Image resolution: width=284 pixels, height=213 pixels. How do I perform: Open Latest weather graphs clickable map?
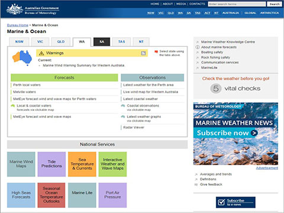[144, 119]
